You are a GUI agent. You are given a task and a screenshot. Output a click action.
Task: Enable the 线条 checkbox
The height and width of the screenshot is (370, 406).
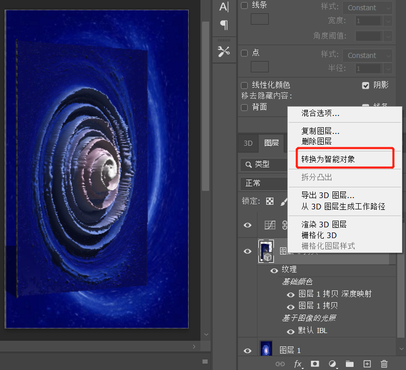pos(245,5)
